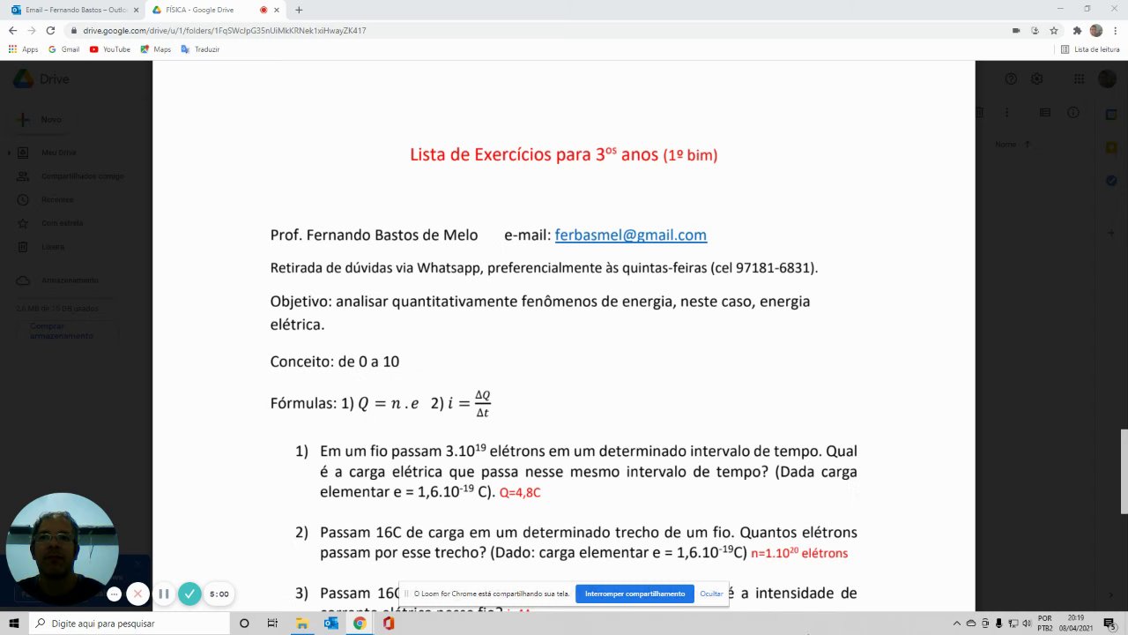Open Drive more actions vertical dots
The width and height of the screenshot is (1128, 635).
coord(1006,113)
